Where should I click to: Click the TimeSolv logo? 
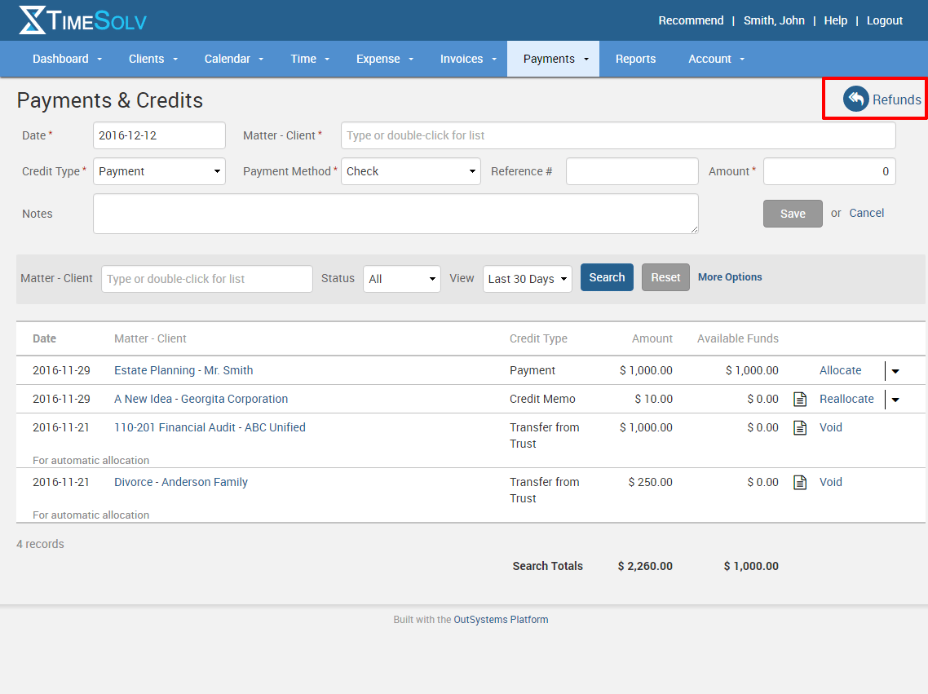[x=82, y=21]
